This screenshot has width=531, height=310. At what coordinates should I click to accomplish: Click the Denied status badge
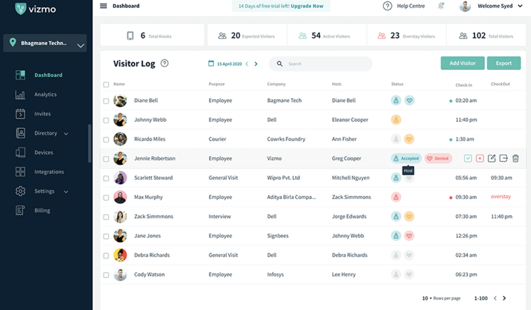[x=438, y=158]
